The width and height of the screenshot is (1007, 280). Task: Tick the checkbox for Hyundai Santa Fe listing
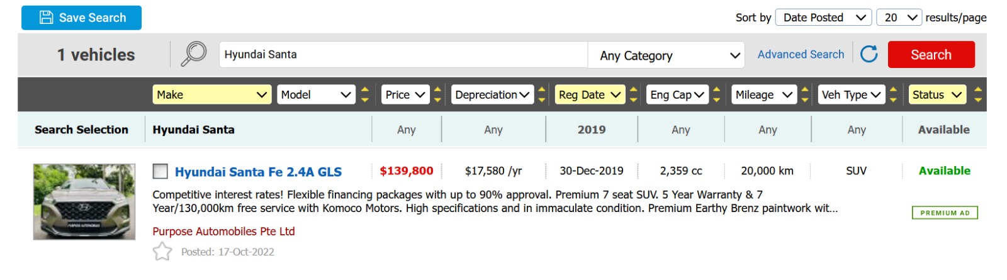160,171
